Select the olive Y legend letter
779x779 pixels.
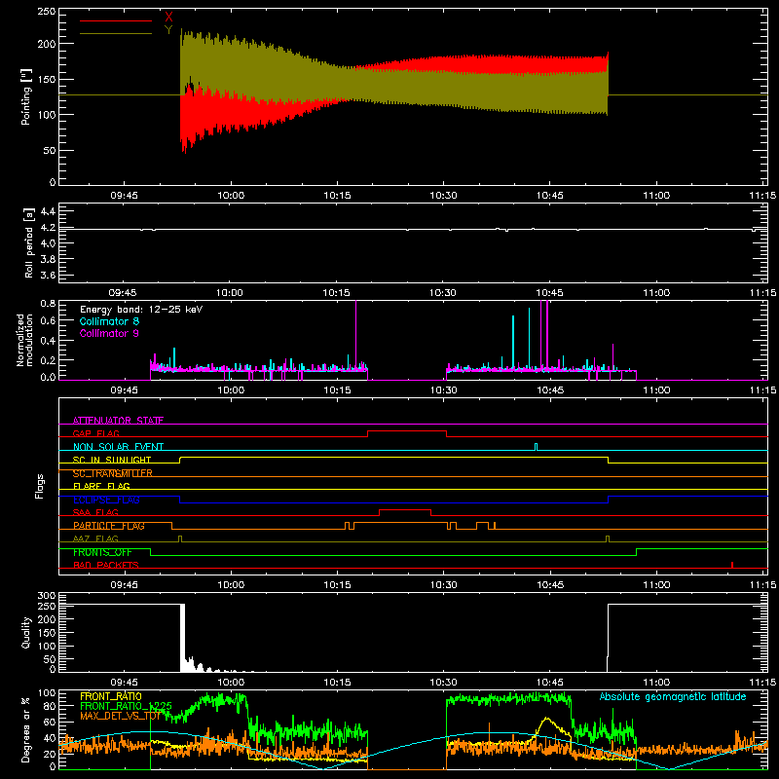coord(168,30)
